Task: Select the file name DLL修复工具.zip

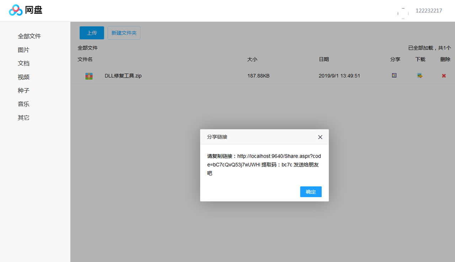Action: 123,76
